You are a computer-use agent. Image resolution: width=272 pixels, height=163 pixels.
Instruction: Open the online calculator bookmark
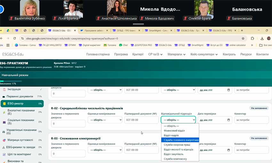236,45
